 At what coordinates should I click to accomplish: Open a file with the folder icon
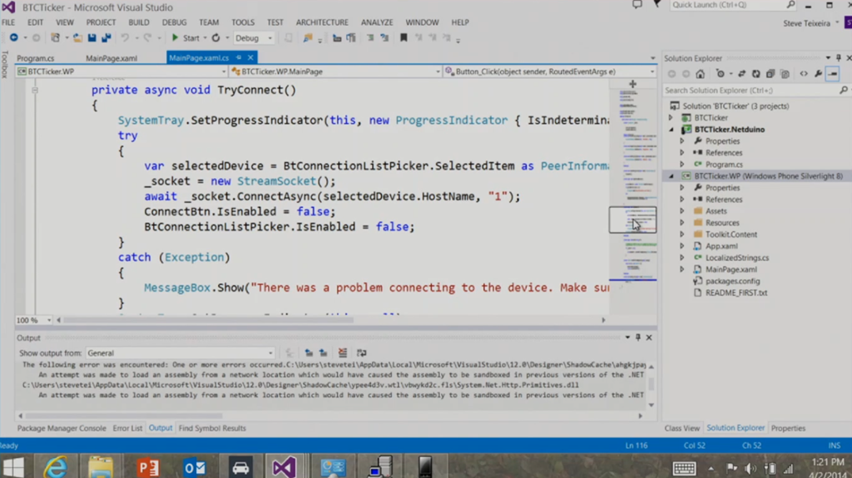coord(77,37)
